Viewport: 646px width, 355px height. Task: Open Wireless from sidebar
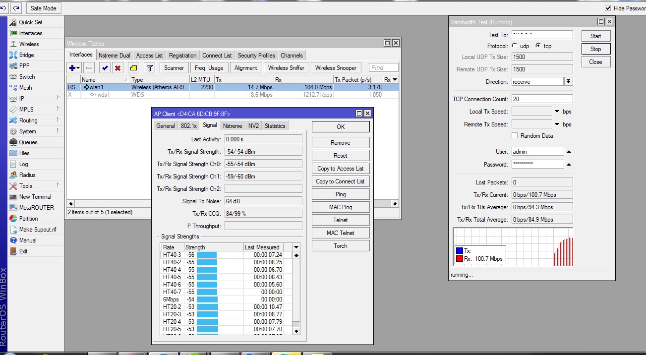point(29,44)
